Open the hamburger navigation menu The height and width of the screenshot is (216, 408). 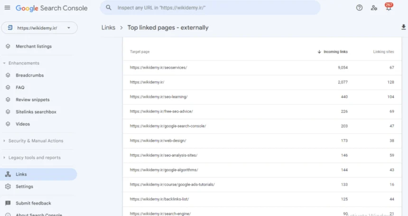pos(7,8)
